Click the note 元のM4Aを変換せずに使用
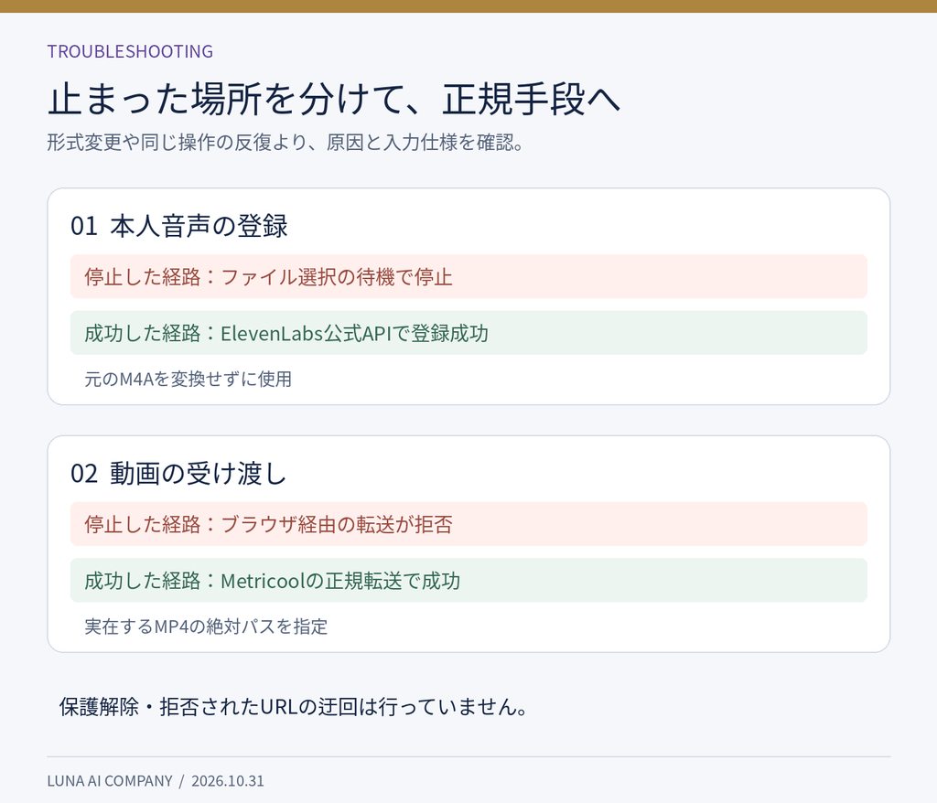The image size is (937, 803). (188, 379)
